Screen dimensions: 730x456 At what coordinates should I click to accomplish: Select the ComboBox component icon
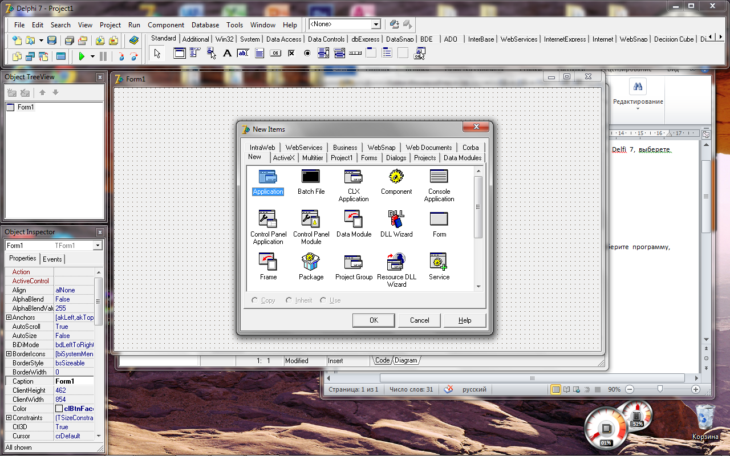(x=339, y=54)
